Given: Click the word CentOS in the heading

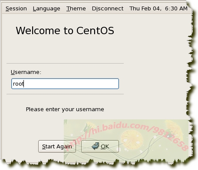Looking at the screenshot, I should (x=95, y=31).
